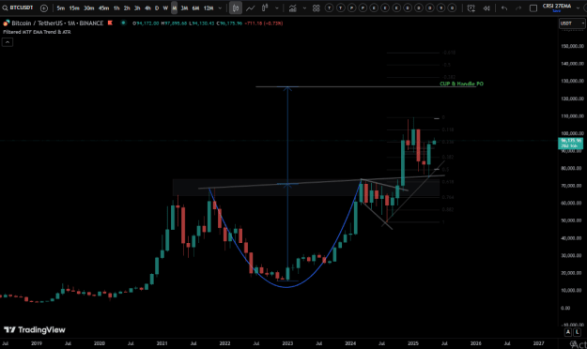
Task: Toggle the L log scale button
Action: [577, 332]
